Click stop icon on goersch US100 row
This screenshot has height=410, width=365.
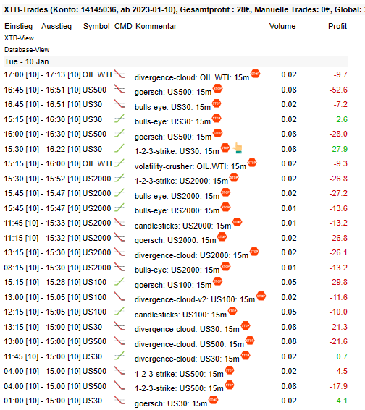(217, 281)
